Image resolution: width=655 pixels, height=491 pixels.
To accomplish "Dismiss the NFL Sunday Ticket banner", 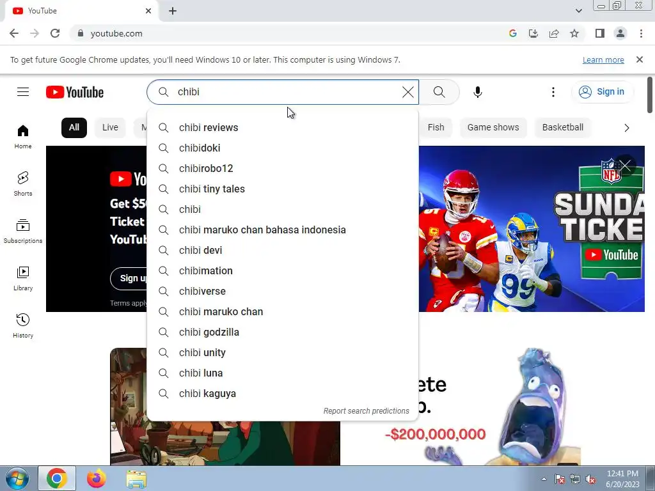I will pyautogui.click(x=625, y=166).
